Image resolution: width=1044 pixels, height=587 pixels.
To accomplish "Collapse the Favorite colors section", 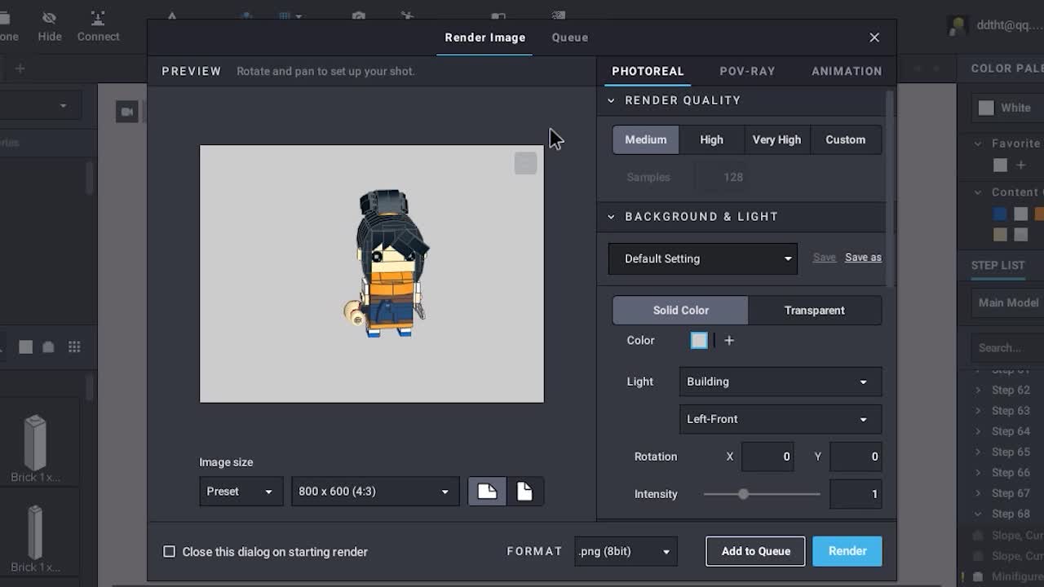I will pos(978,143).
